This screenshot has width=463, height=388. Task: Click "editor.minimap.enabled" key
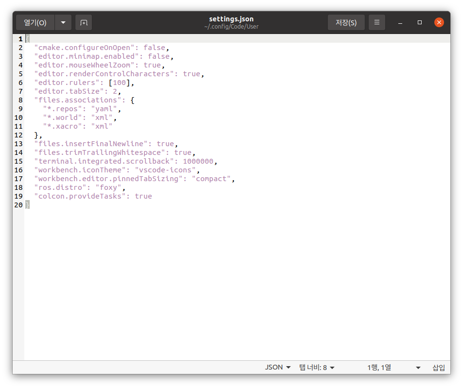pyautogui.click(x=87, y=56)
